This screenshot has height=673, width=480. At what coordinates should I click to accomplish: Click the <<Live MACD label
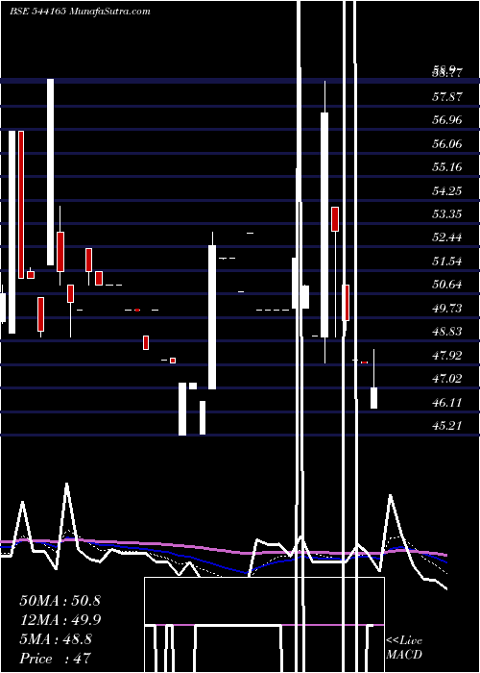click(x=404, y=647)
